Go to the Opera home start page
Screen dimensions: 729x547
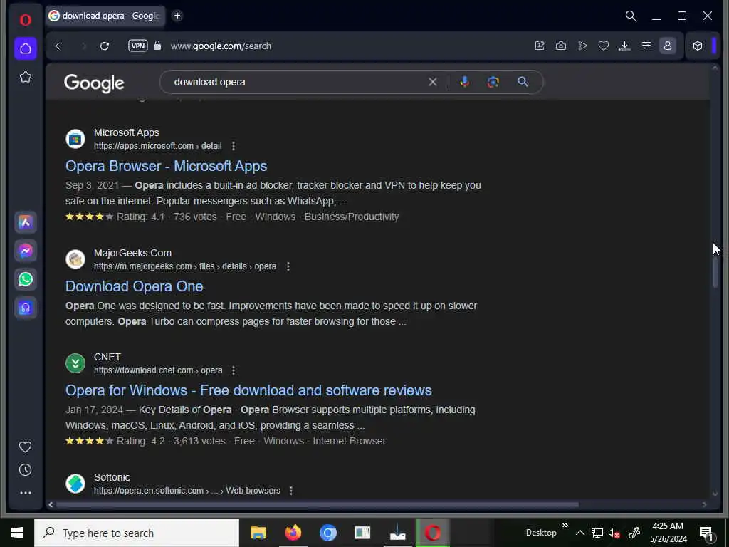(26, 48)
